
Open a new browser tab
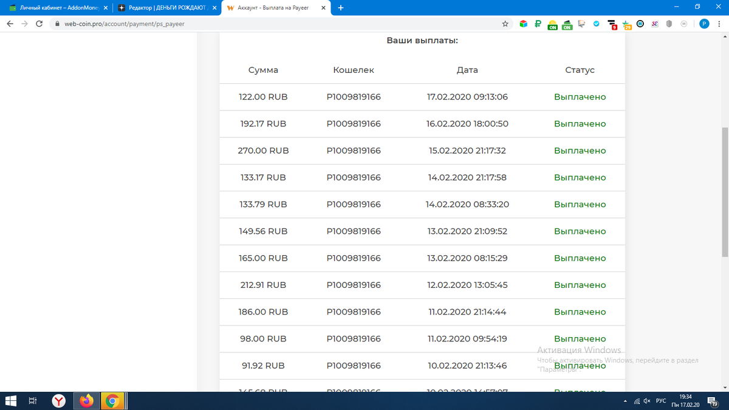(341, 8)
